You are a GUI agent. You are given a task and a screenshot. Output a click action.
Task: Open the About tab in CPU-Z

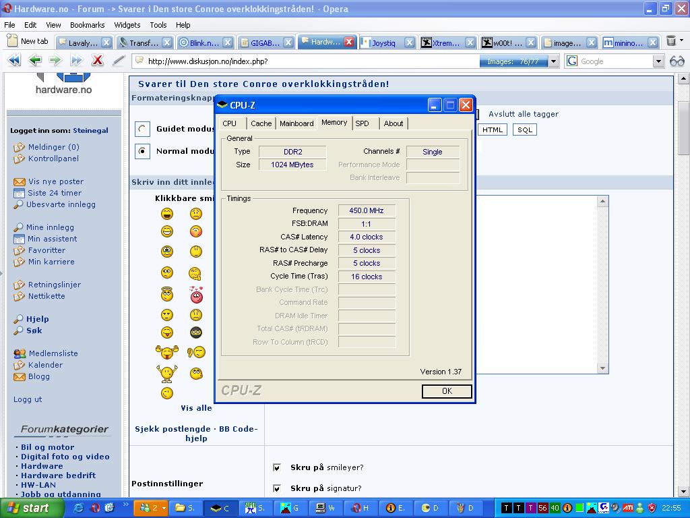tap(393, 123)
